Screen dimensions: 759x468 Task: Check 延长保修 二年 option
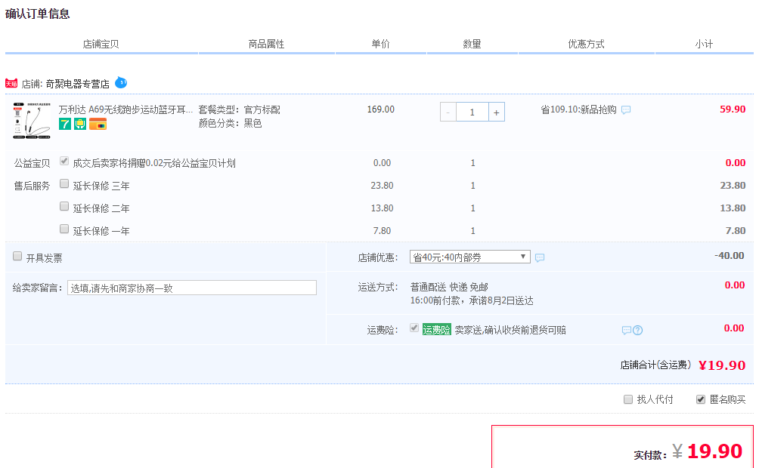(x=64, y=206)
